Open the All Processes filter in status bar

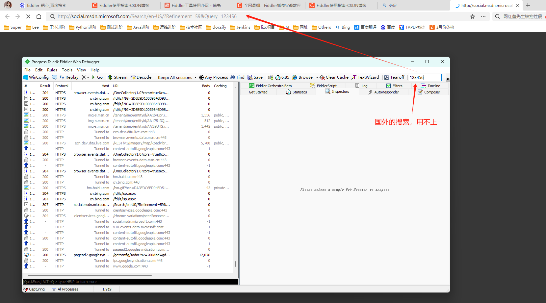click(x=65, y=289)
